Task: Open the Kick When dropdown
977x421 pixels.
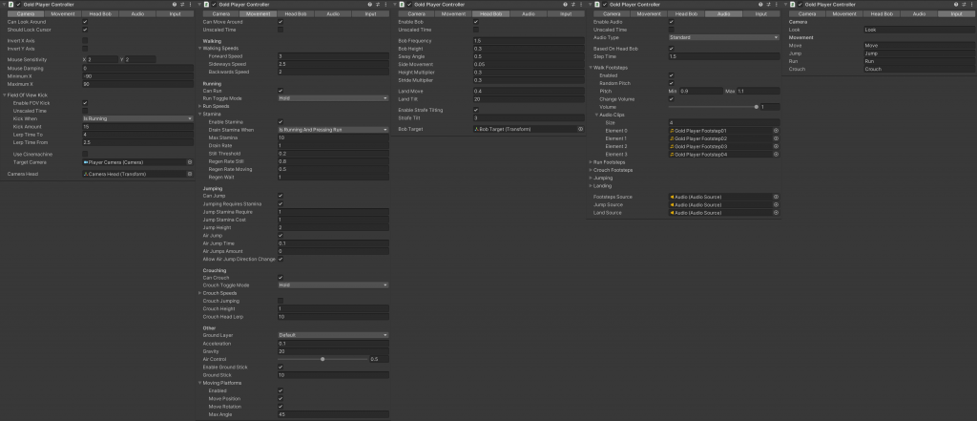Action: click(137, 118)
